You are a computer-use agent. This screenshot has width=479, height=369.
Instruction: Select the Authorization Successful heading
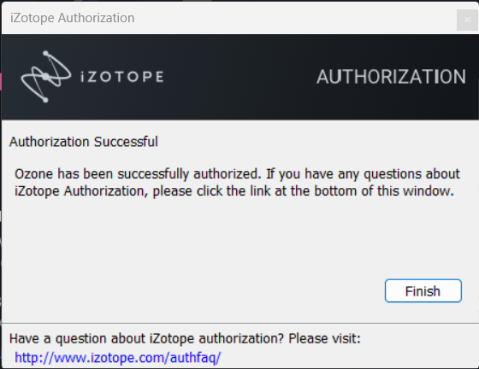click(x=84, y=142)
